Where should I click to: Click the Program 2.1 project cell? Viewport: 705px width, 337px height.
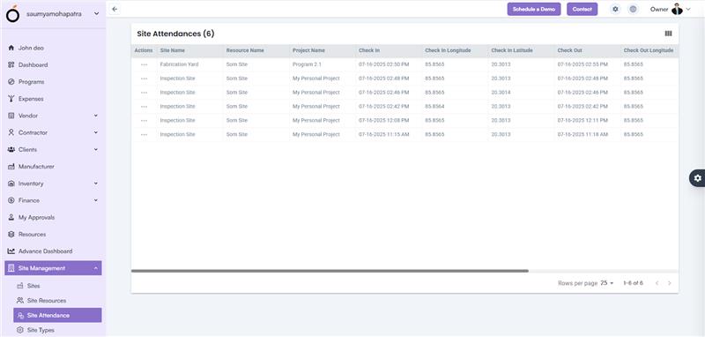tap(307, 64)
